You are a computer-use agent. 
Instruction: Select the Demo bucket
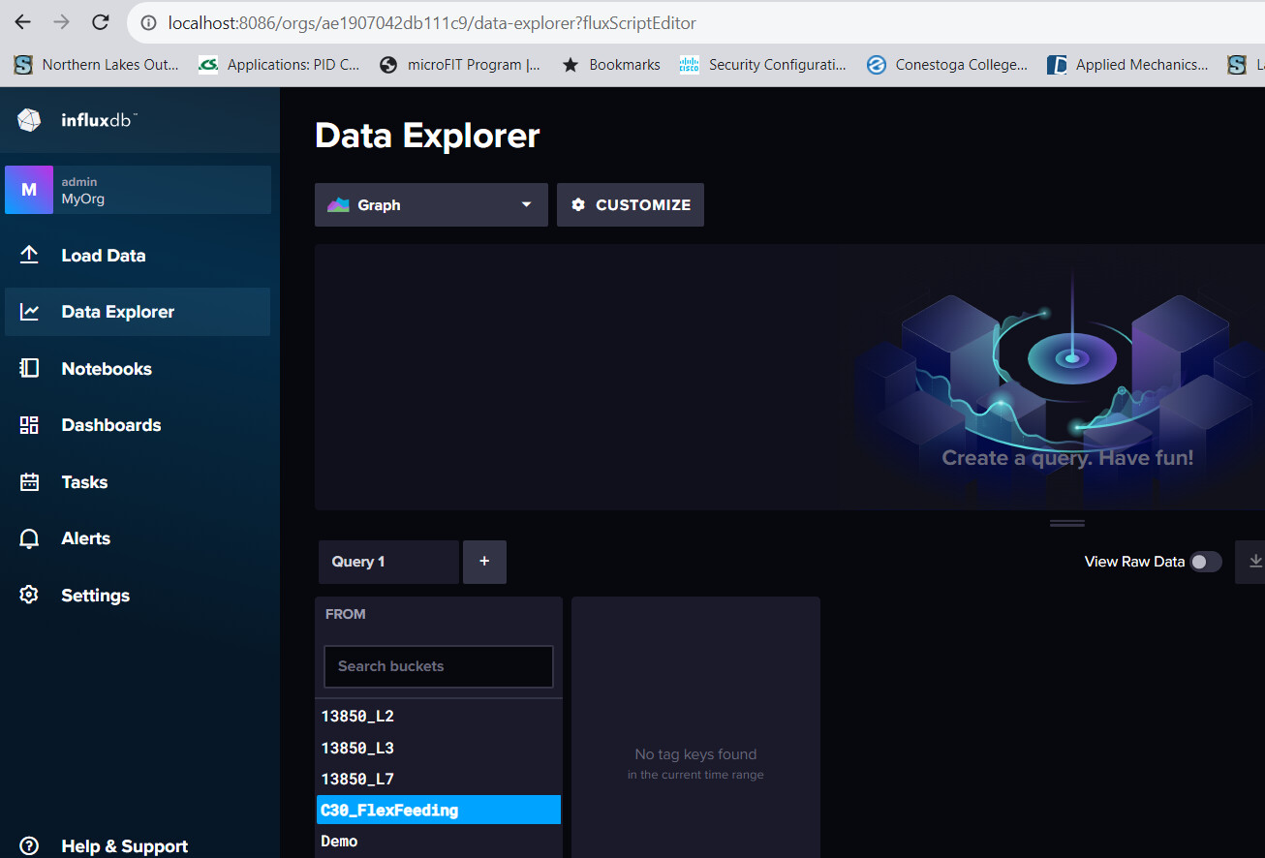tap(439, 841)
